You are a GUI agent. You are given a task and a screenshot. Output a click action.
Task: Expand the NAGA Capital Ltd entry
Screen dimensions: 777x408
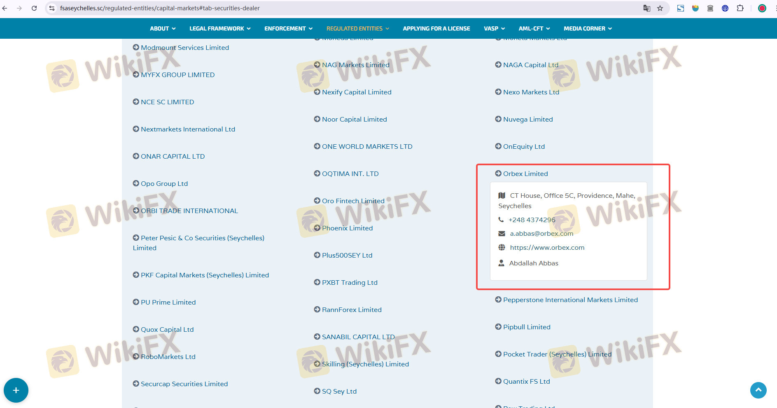coord(530,65)
